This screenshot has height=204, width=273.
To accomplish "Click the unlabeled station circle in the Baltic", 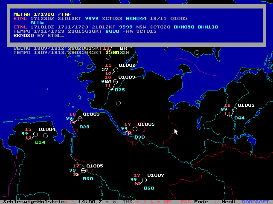I will pyautogui.click(x=197, y=53).
